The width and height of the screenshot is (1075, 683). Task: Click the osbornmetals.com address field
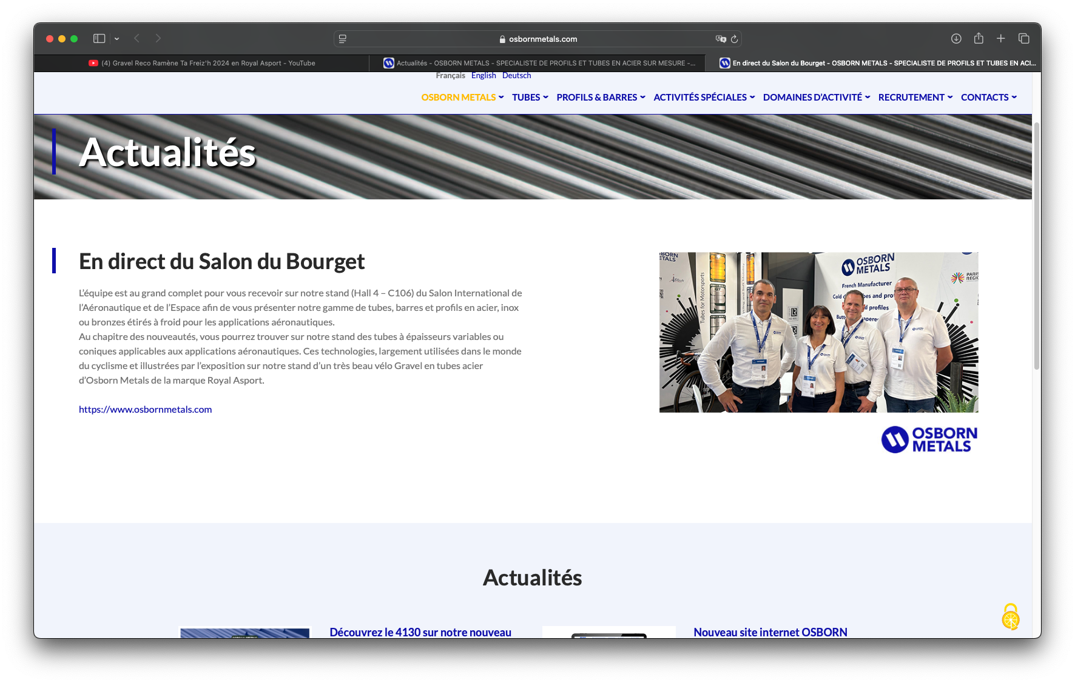coord(537,39)
